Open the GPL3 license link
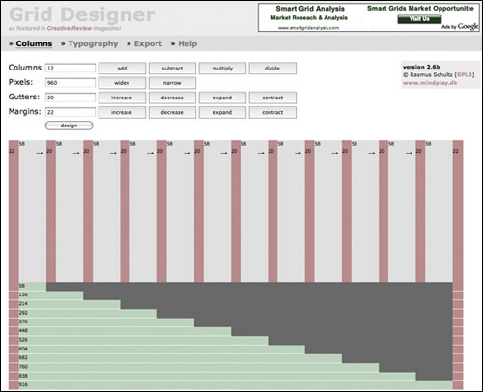Viewport: 483px width, 392px height. 465,75
